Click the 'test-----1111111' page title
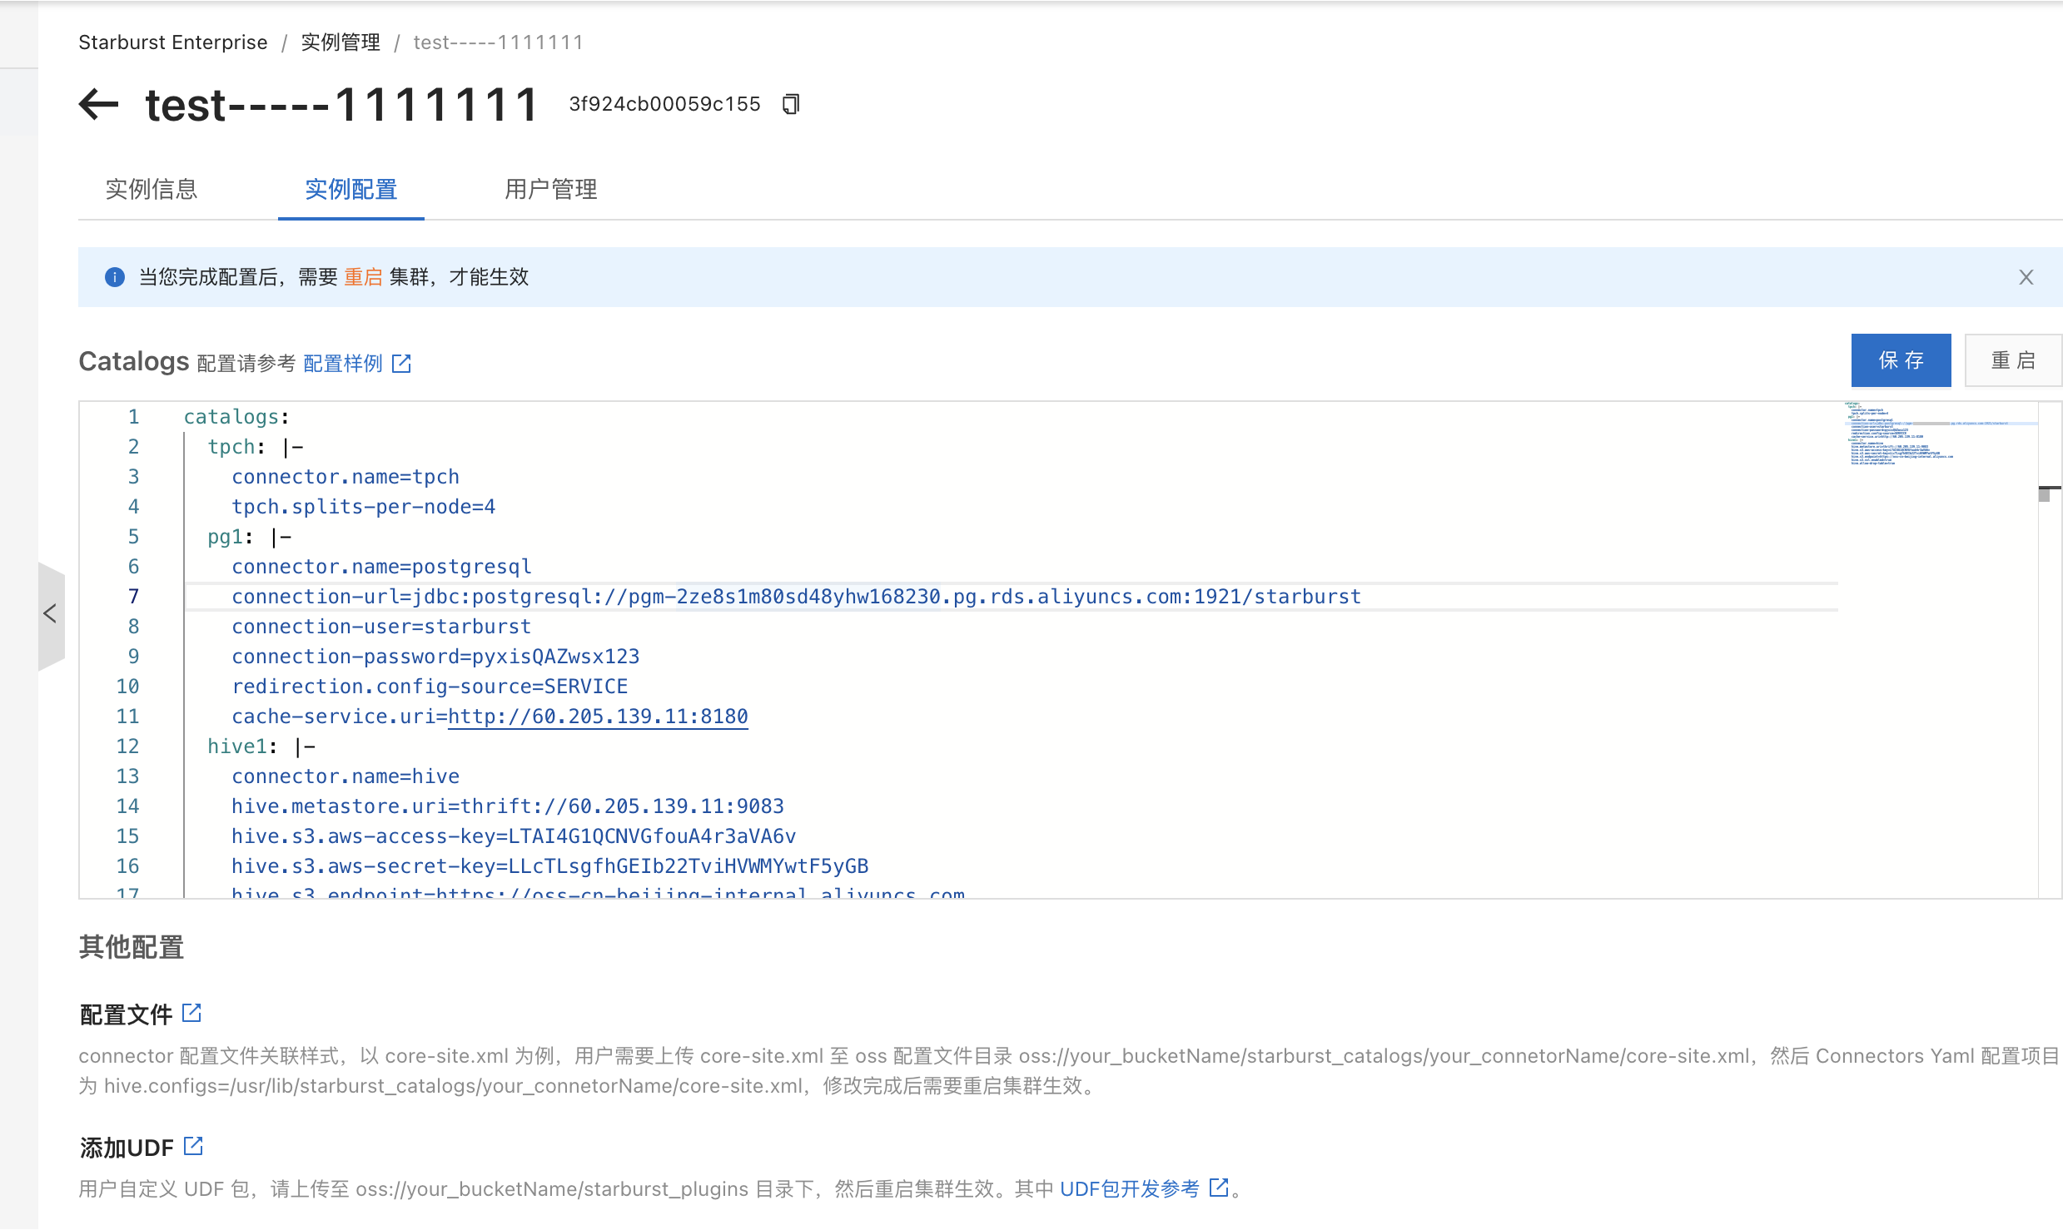 (x=342, y=105)
